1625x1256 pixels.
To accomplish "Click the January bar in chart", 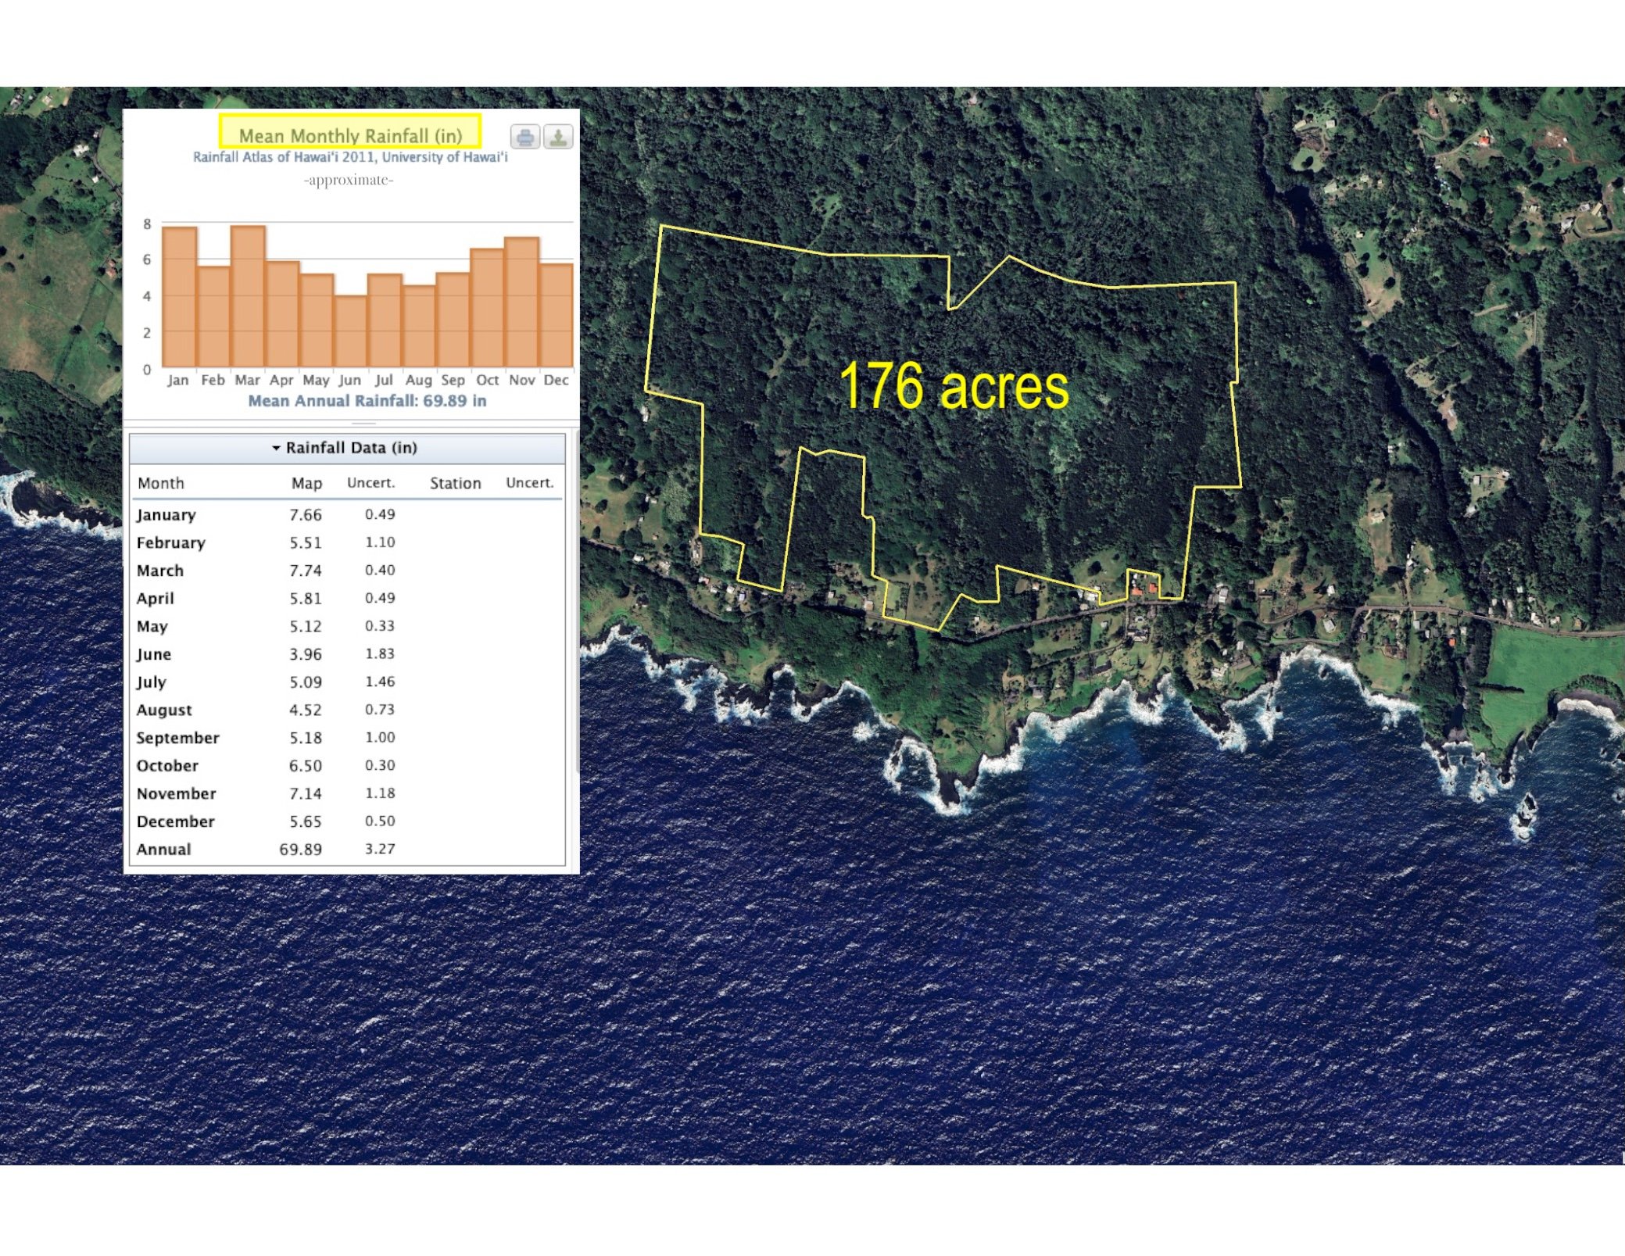I will coord(179,297).
